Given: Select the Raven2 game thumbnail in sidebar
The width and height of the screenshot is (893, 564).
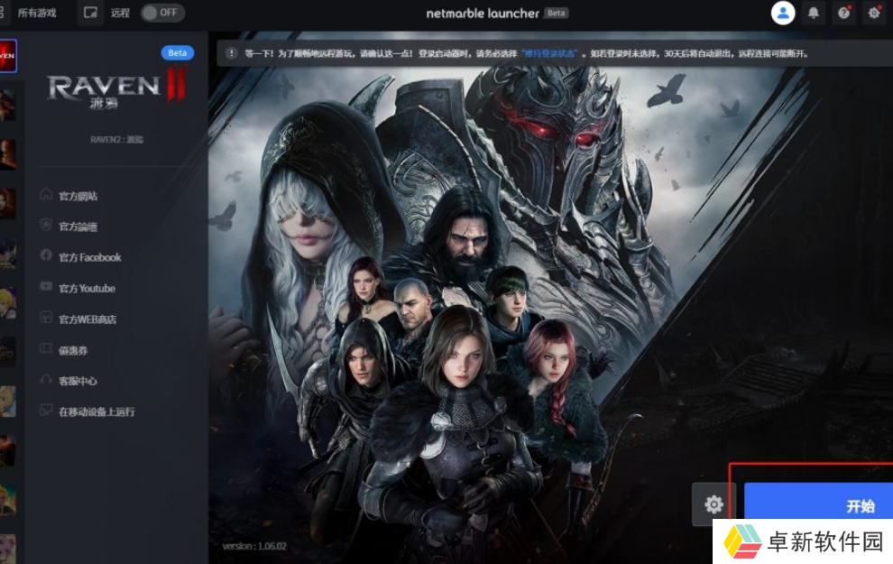Looking at the screenshot, I should click(8, 56).
